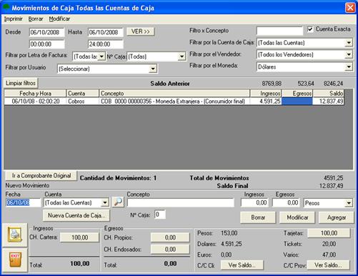The width and height of the screenshot is (358, 276).
Task: Click the printer icon button
Action: [15, 235]
